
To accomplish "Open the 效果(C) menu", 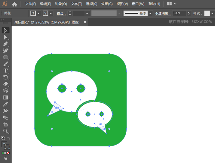I will coord(107,4).
